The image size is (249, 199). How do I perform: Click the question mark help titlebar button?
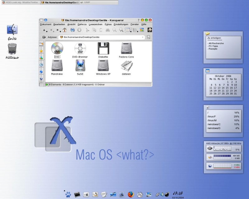click(x=138, y=20)
